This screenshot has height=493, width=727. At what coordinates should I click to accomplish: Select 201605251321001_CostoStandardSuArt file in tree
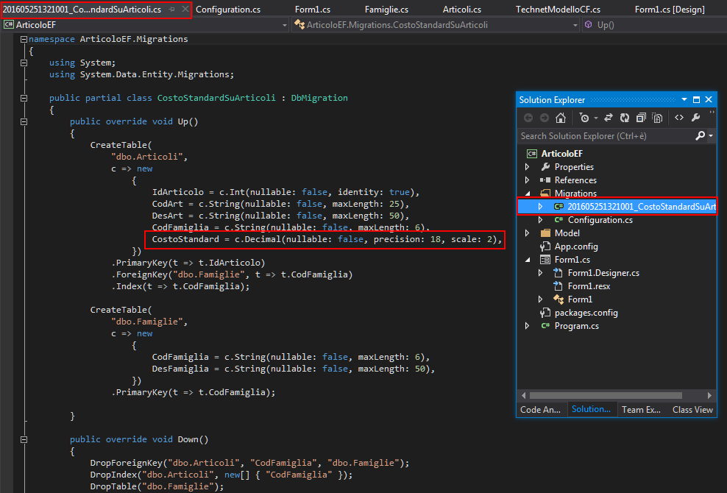click(x=642, y=206)
